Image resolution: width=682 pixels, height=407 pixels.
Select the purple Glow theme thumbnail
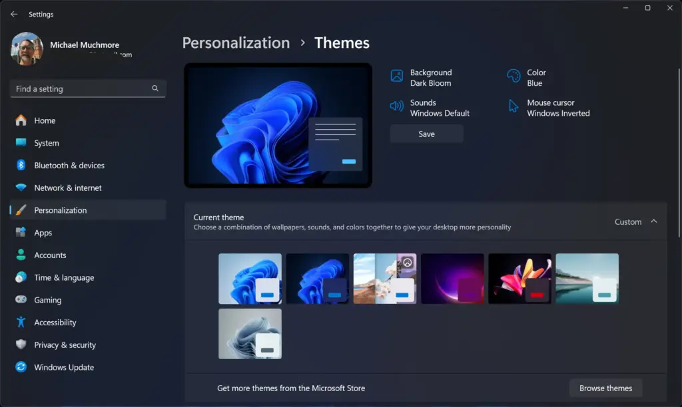click(452, 279)
